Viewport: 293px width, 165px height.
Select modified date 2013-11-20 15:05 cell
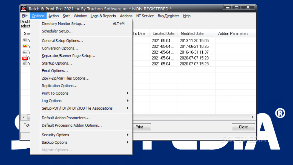click(196, 41)
